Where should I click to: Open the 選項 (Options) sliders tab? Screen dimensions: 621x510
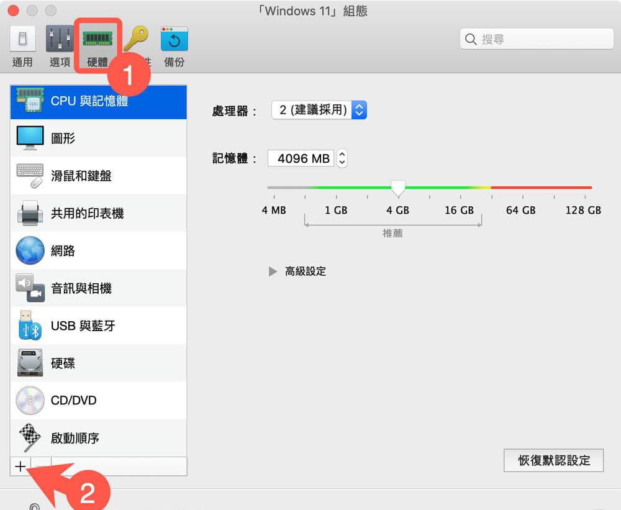click(60, 47)
